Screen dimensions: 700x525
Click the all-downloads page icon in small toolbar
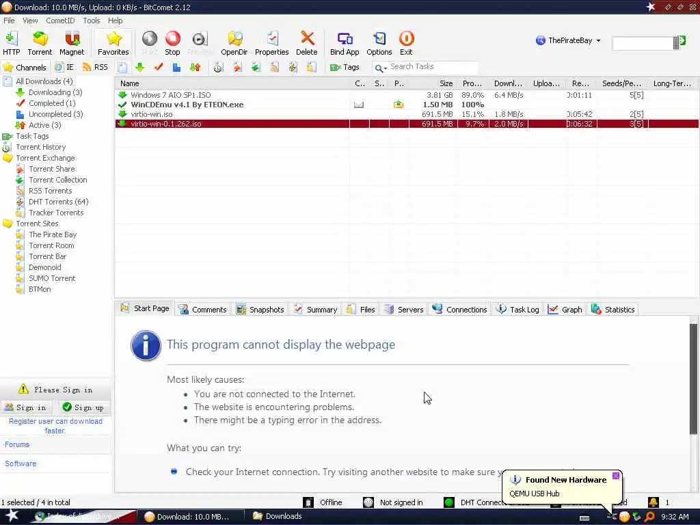pos(122,68)
